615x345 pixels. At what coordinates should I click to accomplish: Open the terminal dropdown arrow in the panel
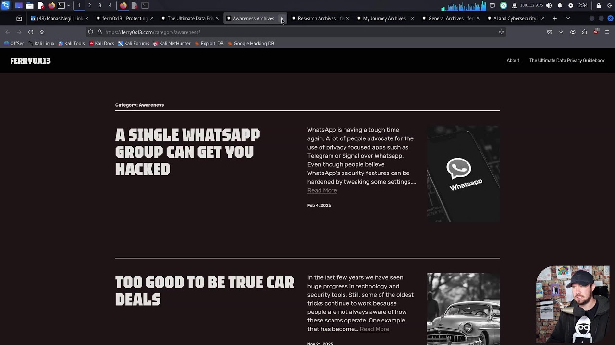68,5
